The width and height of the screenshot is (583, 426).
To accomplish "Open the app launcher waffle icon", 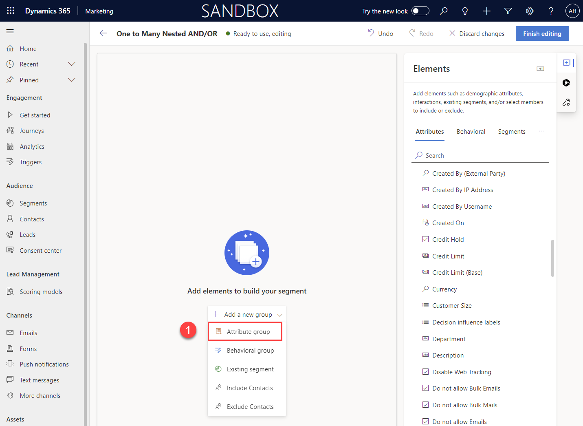I will click(x=10, y=11).
